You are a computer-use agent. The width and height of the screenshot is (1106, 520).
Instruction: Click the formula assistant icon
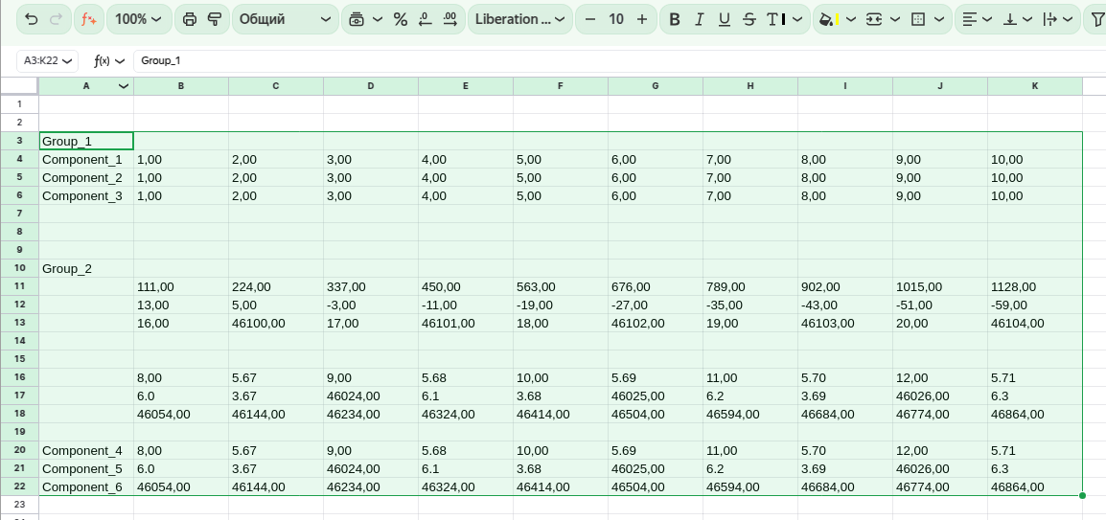tap(88, 19)
